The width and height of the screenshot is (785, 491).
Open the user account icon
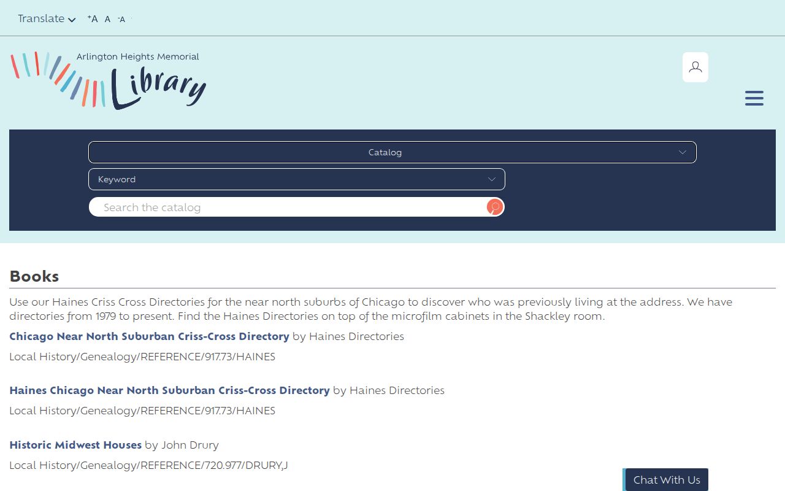point(695,67)
